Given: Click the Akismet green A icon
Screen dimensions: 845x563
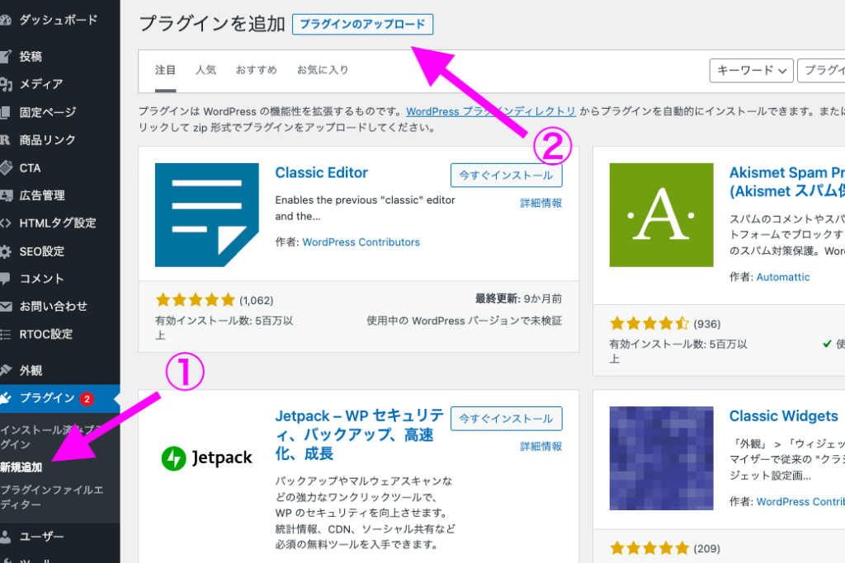Looking at the screenshot, I should pyautogui.click(x=661, y=215).
